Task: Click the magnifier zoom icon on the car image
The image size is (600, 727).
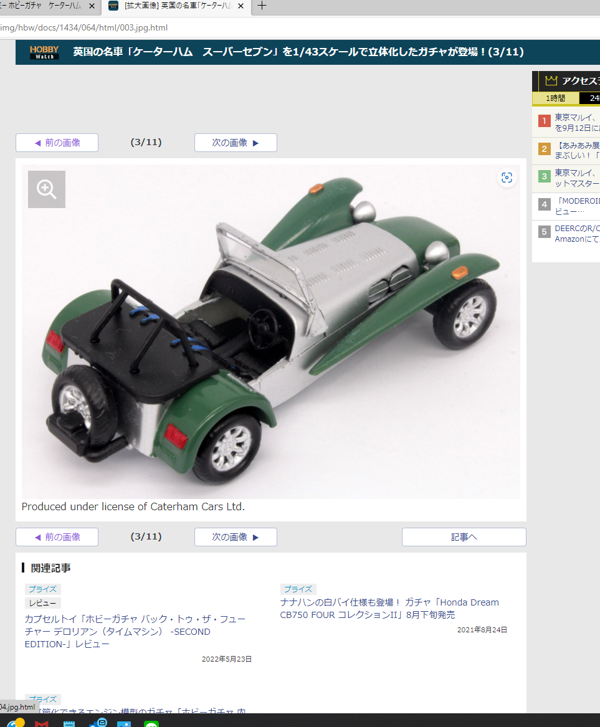Action: (47, 189)
